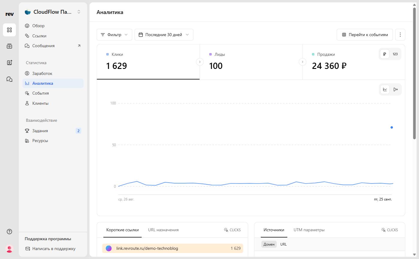The image size is (419, 259).
Task: Click the arrow between Клики and Лиды
Action: coord(200,62)
